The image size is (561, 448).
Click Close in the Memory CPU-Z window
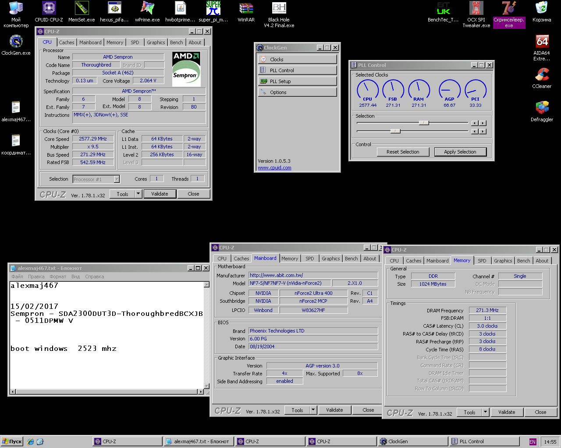(540, 412)
